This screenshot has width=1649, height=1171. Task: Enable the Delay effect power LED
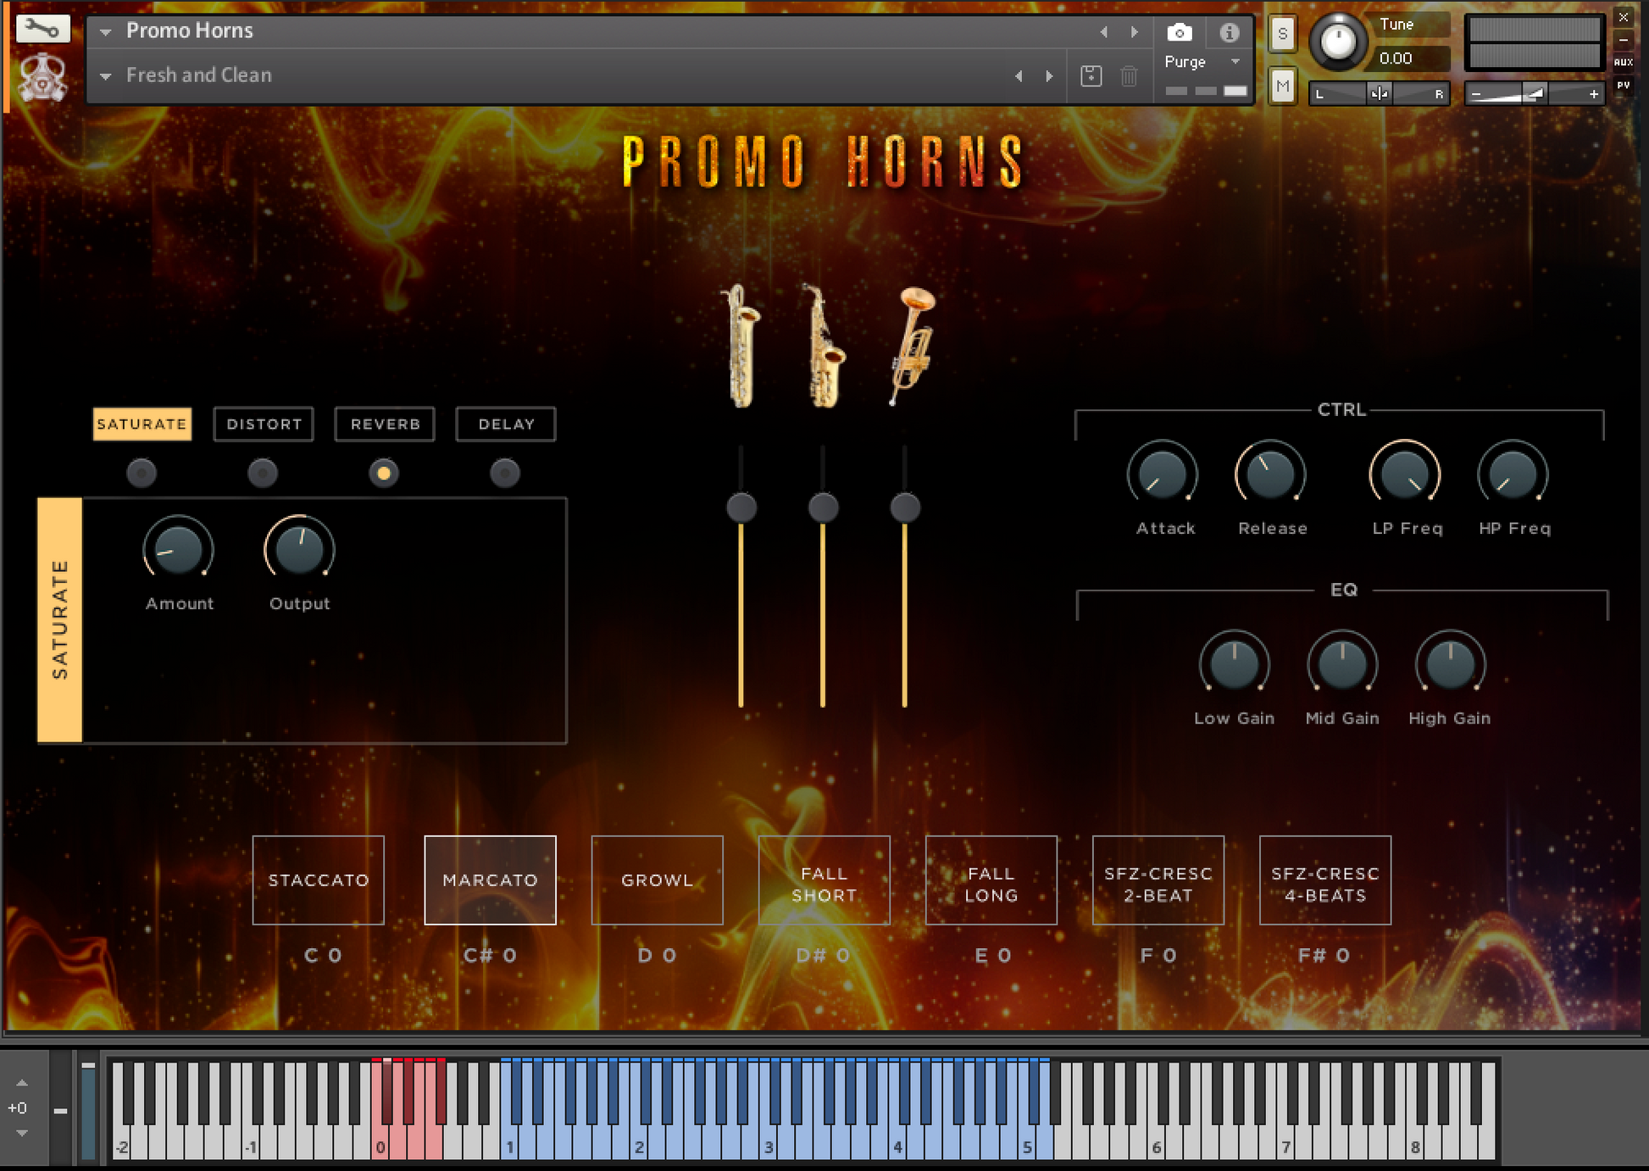click(505, 473)
